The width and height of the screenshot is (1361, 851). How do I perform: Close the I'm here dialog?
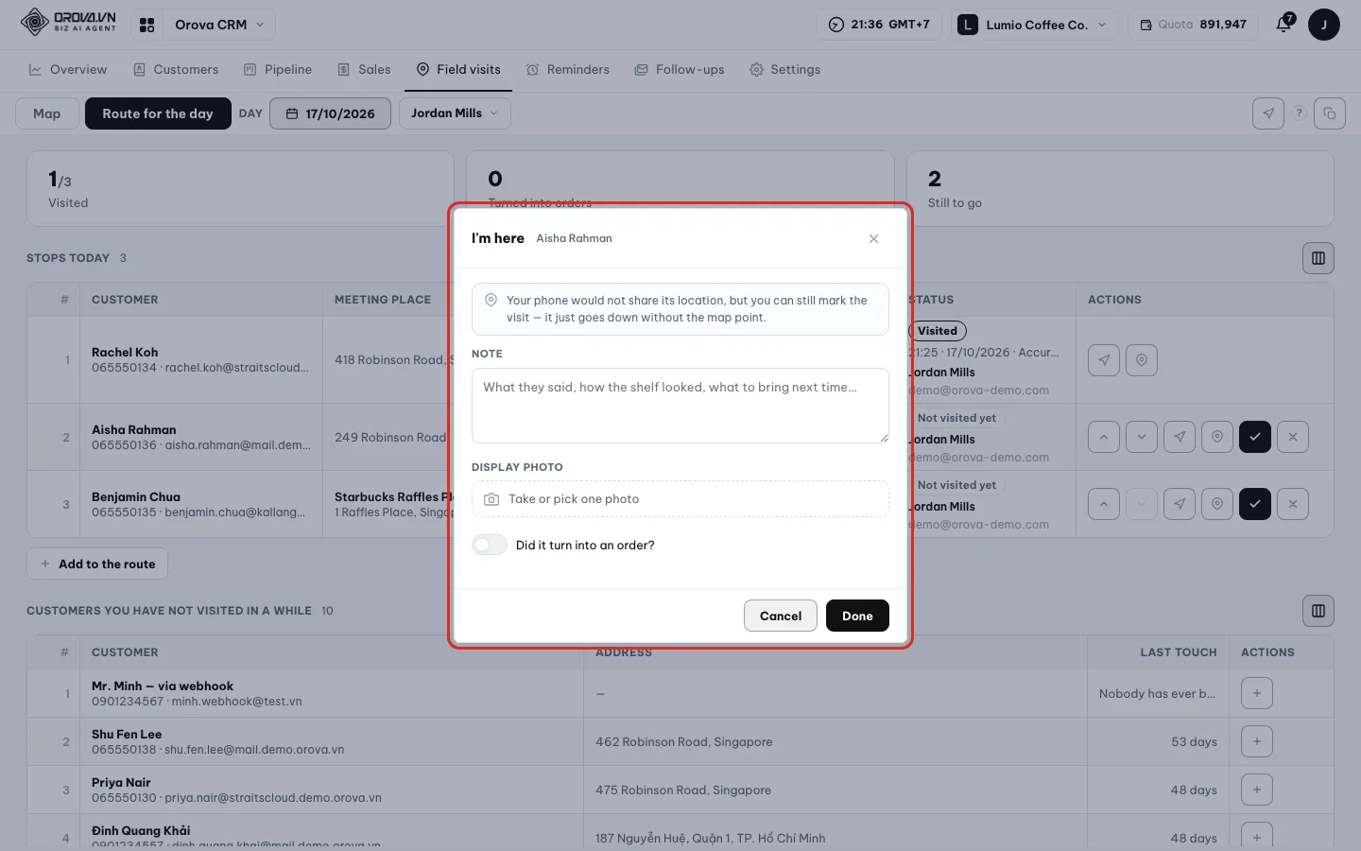click(873, 238)
